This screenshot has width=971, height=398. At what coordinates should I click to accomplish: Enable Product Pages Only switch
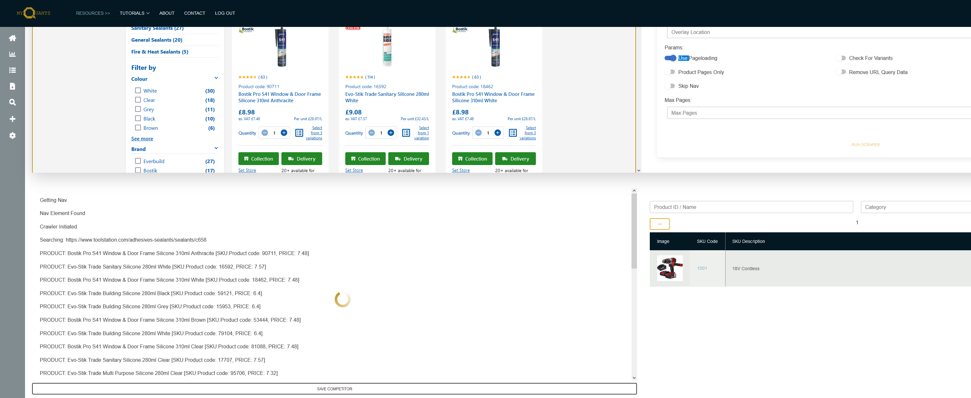point(670,72)
